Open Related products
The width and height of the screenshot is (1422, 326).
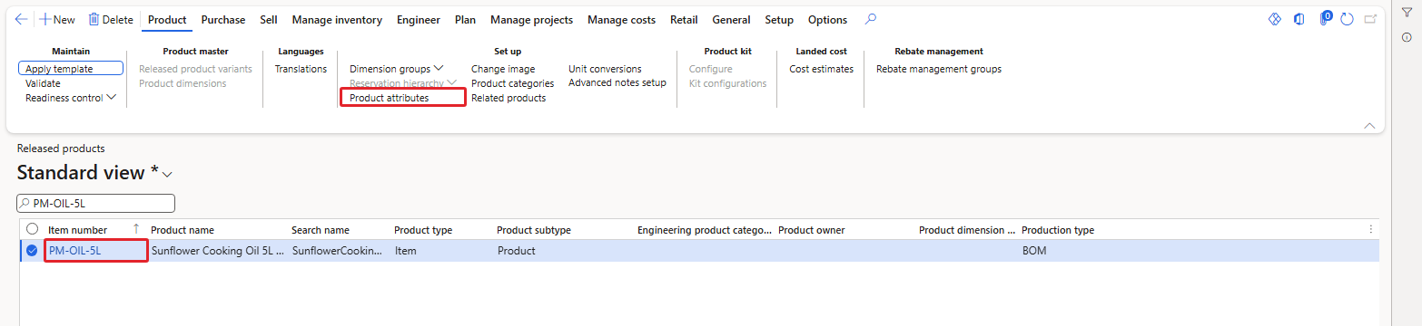[x=509, y=98]
